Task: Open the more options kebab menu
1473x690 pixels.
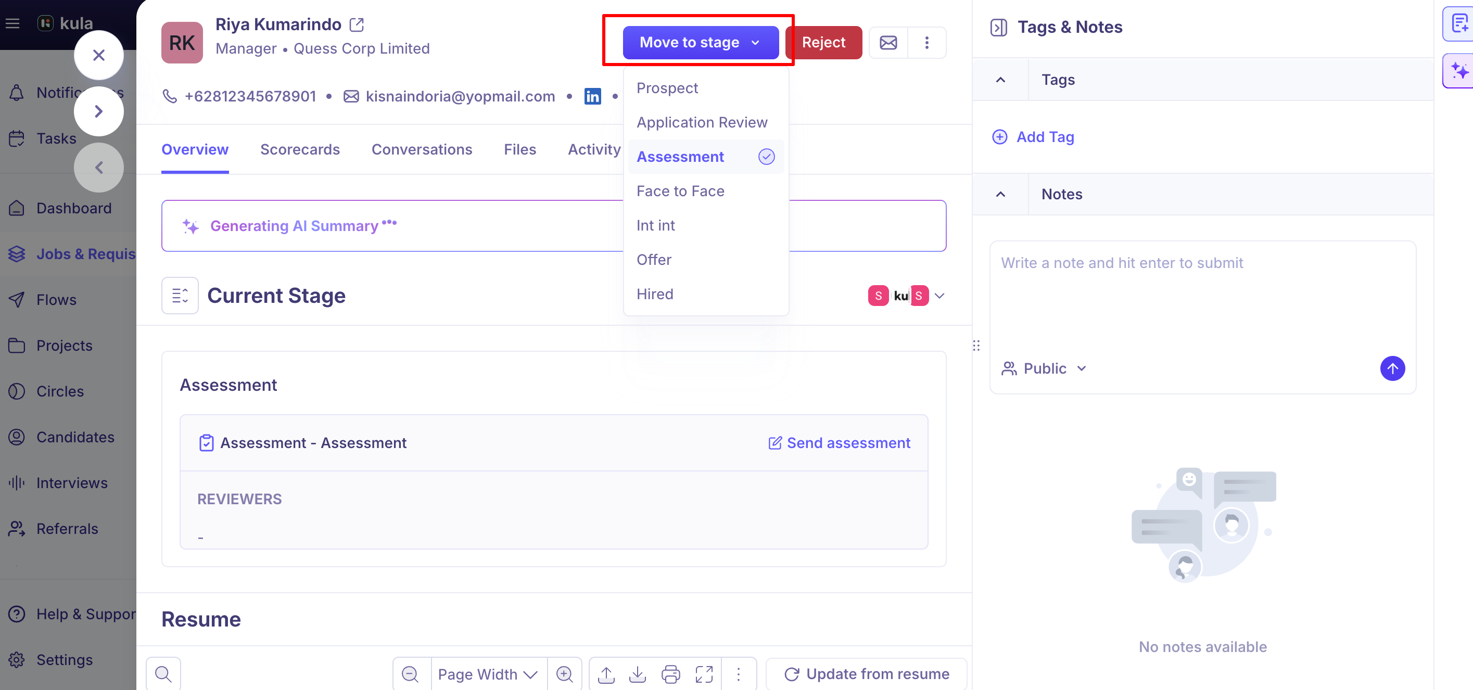Action: [x=927, y=43]
